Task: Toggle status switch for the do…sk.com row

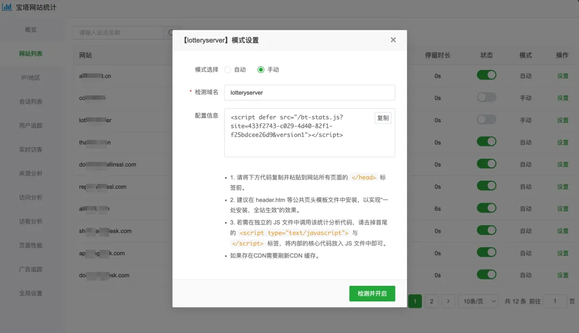Action: click(486, 275)
